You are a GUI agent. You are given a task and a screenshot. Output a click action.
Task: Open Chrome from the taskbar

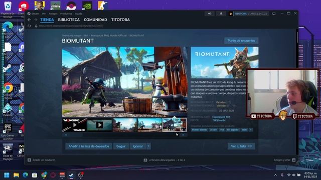click(x=44, y=175)
